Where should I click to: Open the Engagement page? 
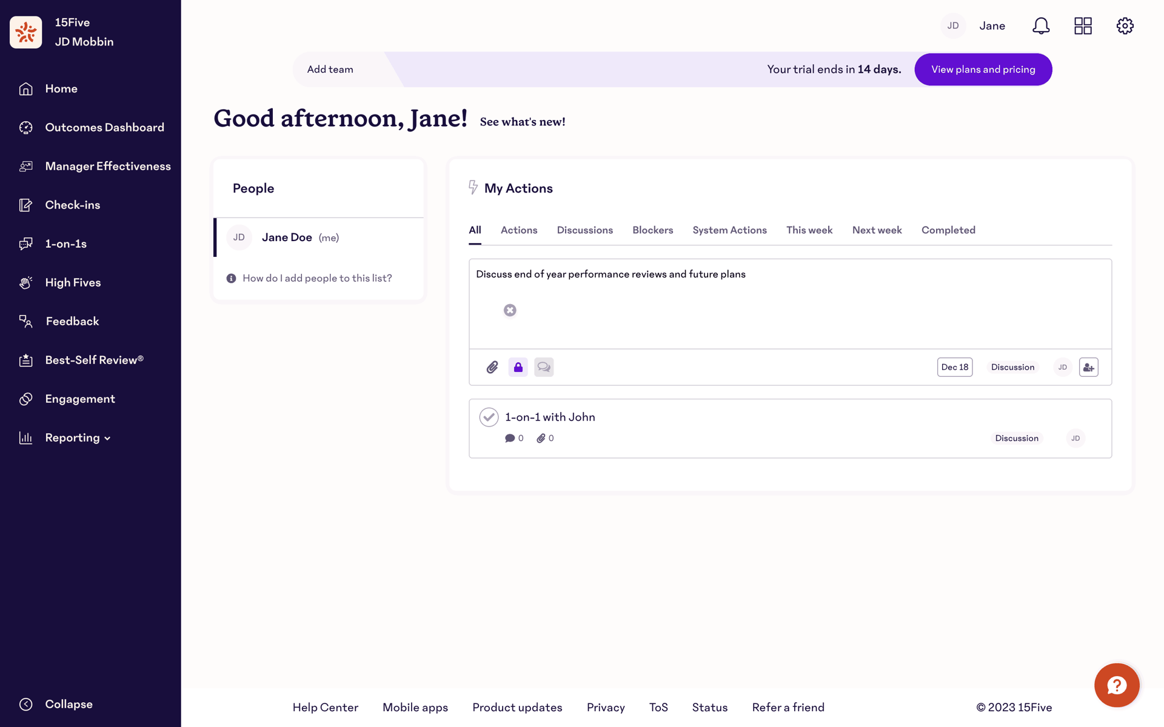tap(67, 399)
